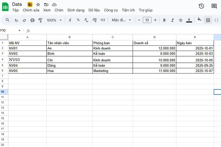Click the redo arrow icon
Viewport: 221px width, 147px height.
tap(24, 20)
